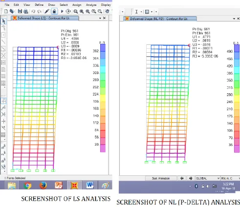Click the right arrow step button
Screen dimensions: 240x207
(191, 178)
